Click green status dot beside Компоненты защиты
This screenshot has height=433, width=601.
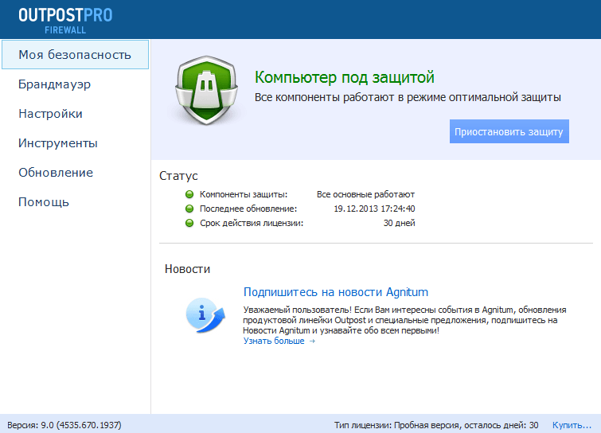(x=189, y=194)
